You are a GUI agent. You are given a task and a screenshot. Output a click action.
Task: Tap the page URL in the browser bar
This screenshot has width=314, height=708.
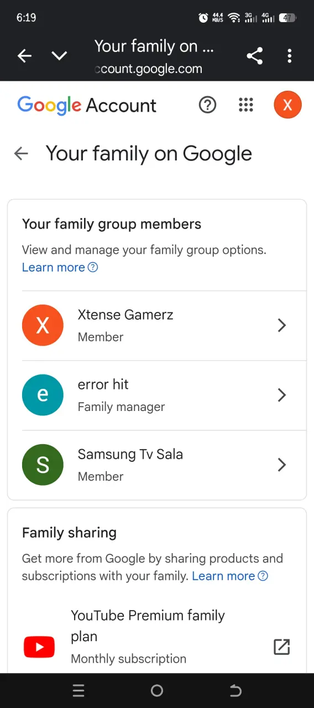[149, 69]
